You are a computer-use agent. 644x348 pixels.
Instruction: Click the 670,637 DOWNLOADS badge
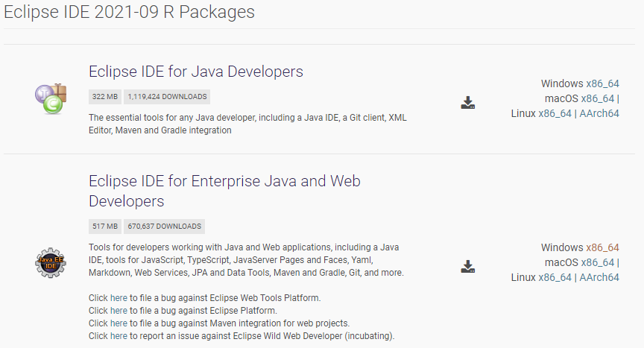tap(164, 227)
